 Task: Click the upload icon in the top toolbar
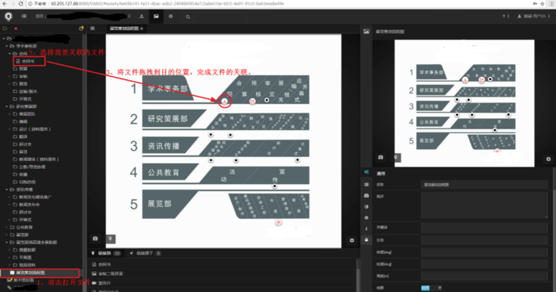coord(141,17)
